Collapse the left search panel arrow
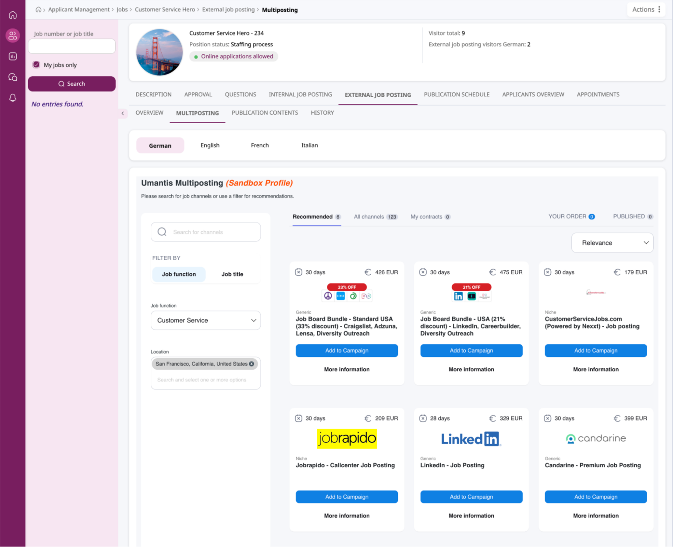673x547 pixels. 123,113
